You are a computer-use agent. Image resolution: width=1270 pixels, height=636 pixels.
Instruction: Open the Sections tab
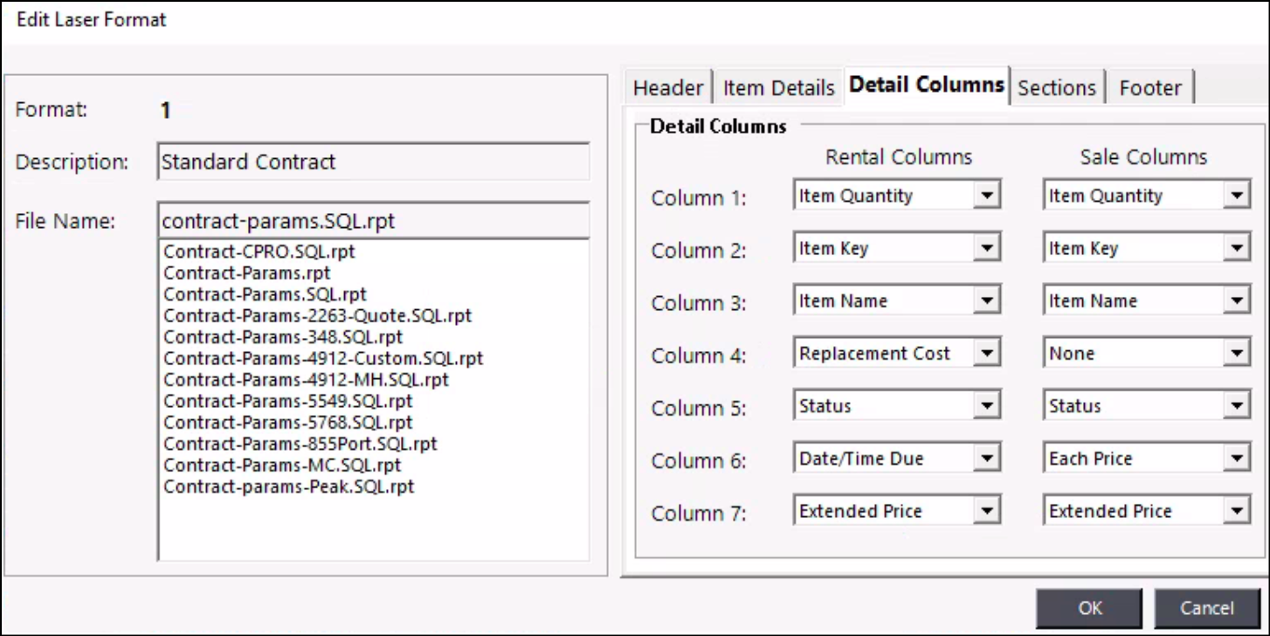tap(1056, 87)
